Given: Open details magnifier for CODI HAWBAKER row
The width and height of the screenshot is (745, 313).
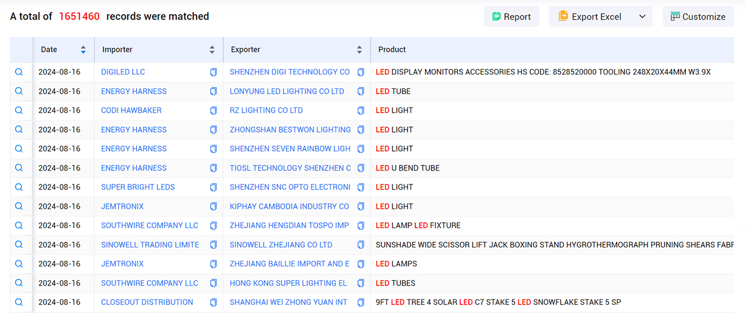Looking at the screenshot, I should pyautogui.click(x=19, y=110).
